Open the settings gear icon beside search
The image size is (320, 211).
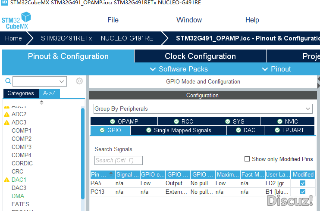click(x=79, y=81)
